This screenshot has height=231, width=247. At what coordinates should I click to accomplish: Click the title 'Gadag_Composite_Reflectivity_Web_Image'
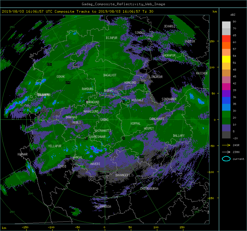click(x=123, y=4)
